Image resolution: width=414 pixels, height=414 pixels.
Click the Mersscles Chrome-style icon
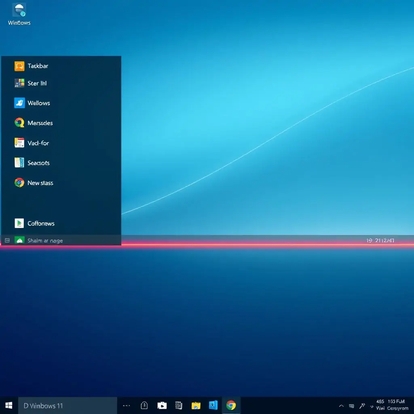pos(19,123)
